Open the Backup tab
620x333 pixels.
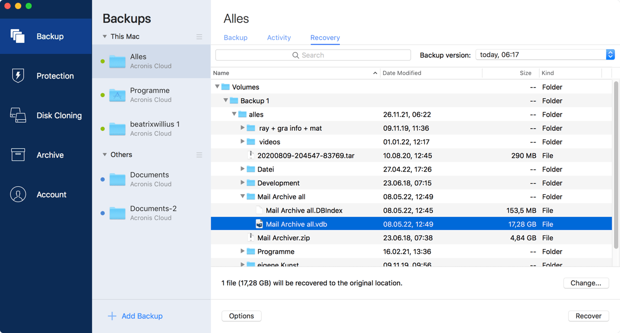tap(235, 37)
